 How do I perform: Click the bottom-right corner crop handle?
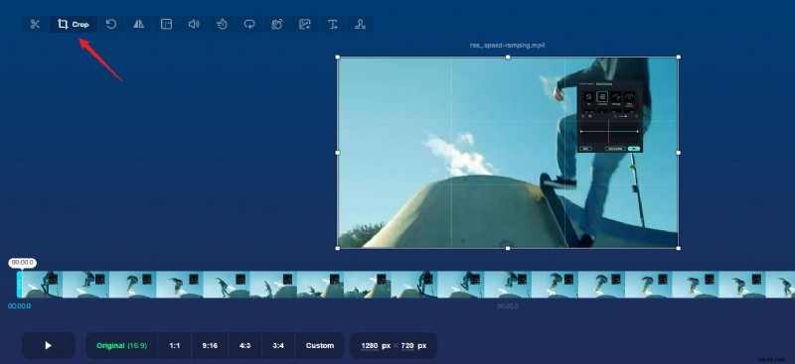tap(679, 248)
